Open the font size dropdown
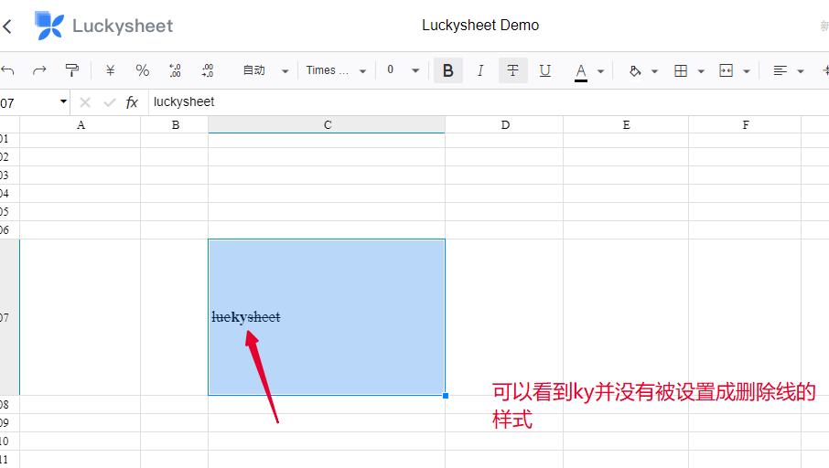 click(403, 70)
